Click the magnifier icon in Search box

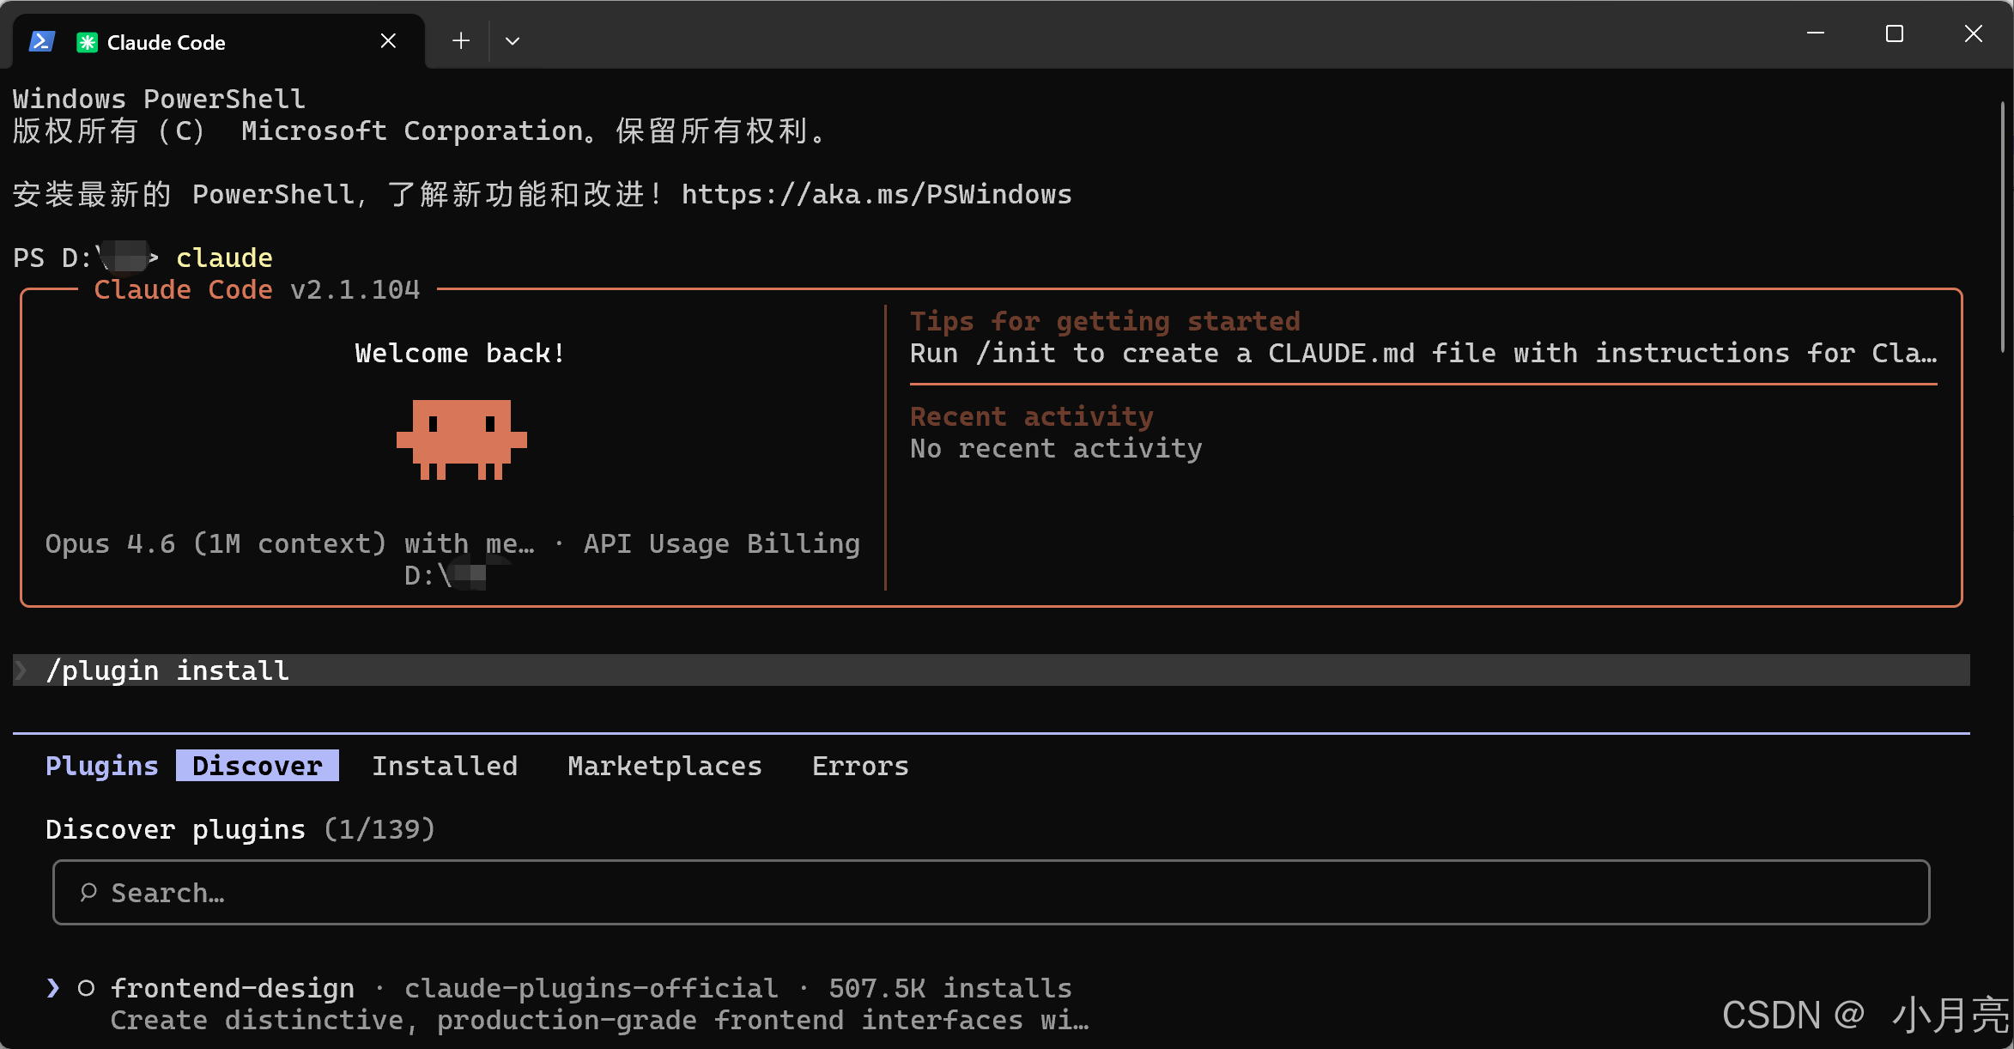[88, 893]
